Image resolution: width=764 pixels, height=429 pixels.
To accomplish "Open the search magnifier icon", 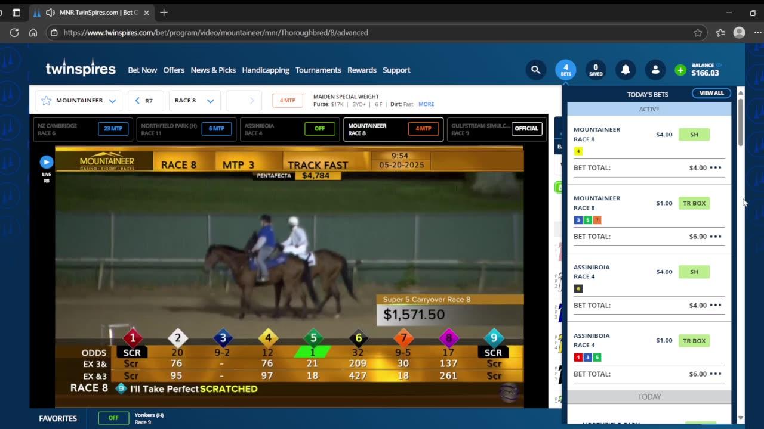I will pyautogui.click(x=535, y=70).
